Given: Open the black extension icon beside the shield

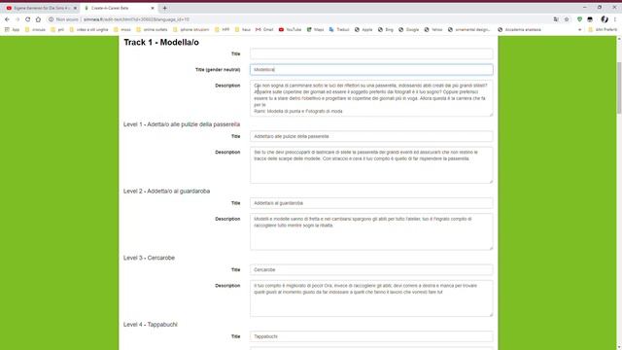Looking at the screenshot, I should pyautogui.click(x=590, y=19).
